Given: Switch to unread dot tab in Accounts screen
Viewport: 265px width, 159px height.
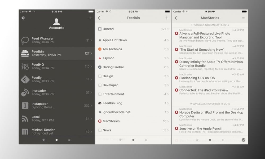Looking at the screenshot, I should pyautogui.click(x=57, y=140).
